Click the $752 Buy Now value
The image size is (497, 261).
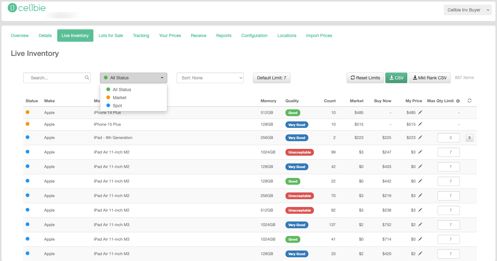pos(387,225)
